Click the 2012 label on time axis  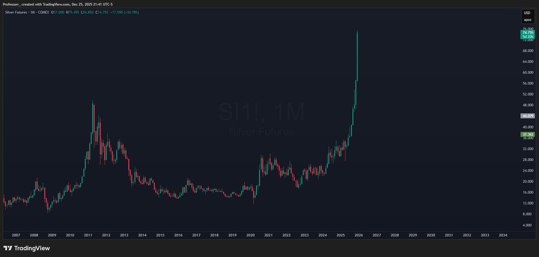[106, 235]
